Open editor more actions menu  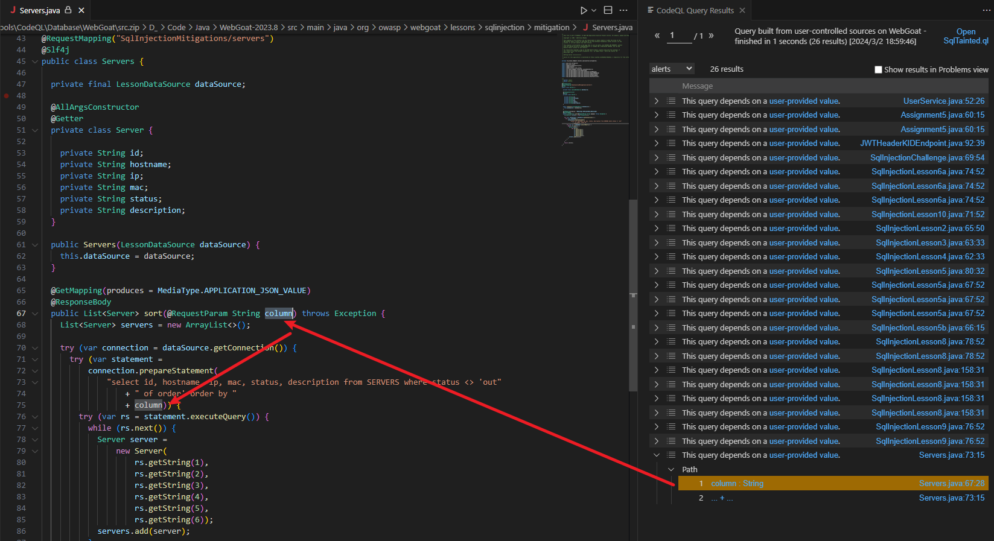tap(623, 10)
